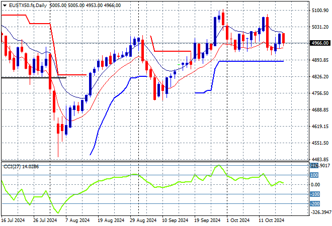
Task: Select the 7 Aug 2024 date label
Action: (77, 220)
